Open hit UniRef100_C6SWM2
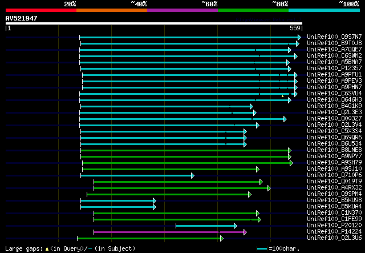This screenshot has height=253, width=365. click(x=334, y=55)
